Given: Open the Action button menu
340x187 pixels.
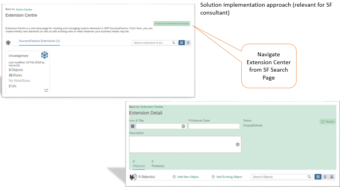Looking at the screenshot, I should (328, 122).
